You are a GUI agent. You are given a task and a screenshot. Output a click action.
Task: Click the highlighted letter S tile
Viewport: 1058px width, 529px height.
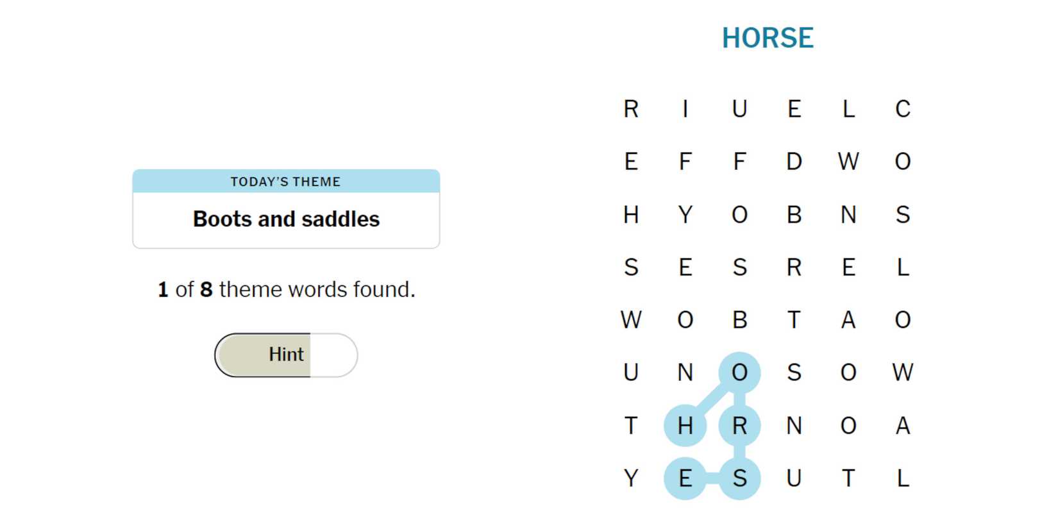click(739, 478)
